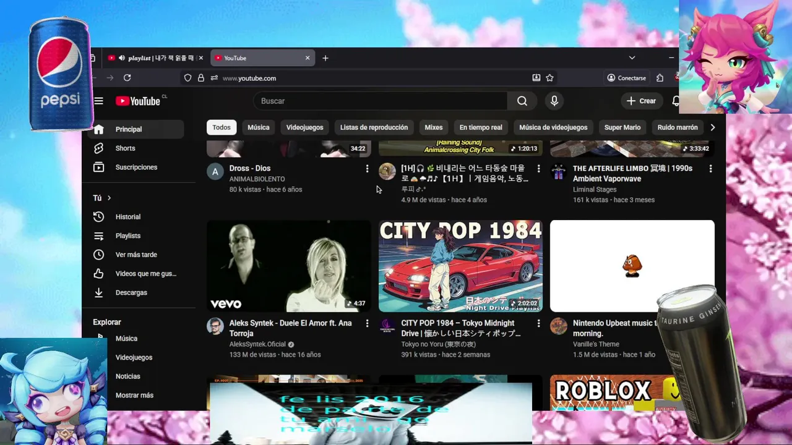This screenshot has width=792, height=445.
Task: Open Videos que me gustan
Action: point(134,274)
